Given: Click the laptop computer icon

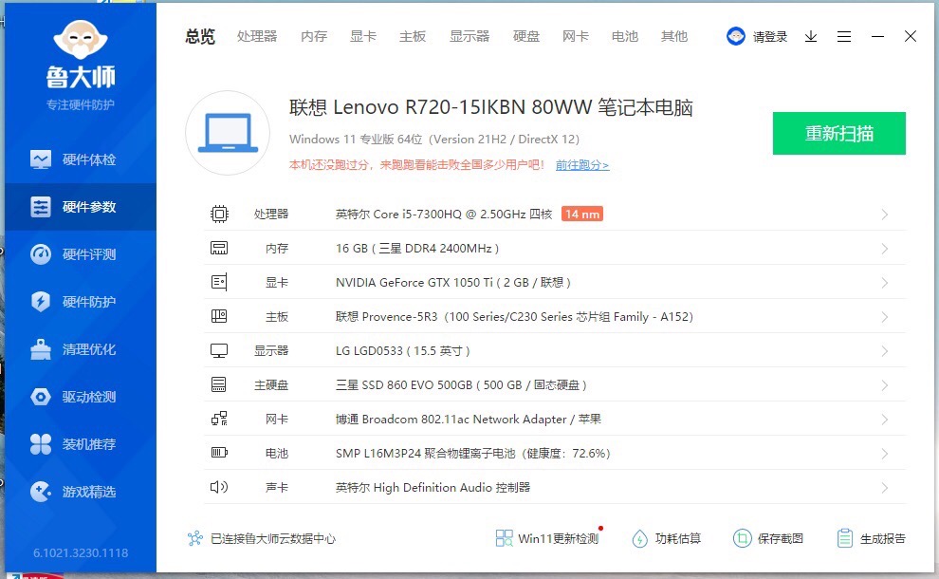Looking at the screenshot, I should point(228,133).
